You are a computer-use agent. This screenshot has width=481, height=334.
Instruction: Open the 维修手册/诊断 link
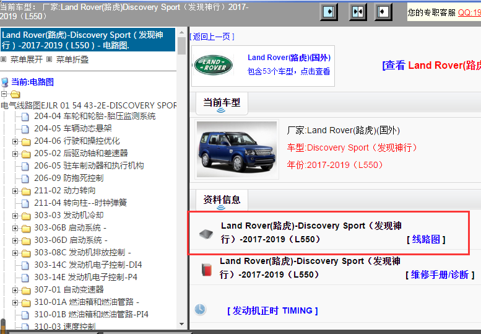click(440, 275)
